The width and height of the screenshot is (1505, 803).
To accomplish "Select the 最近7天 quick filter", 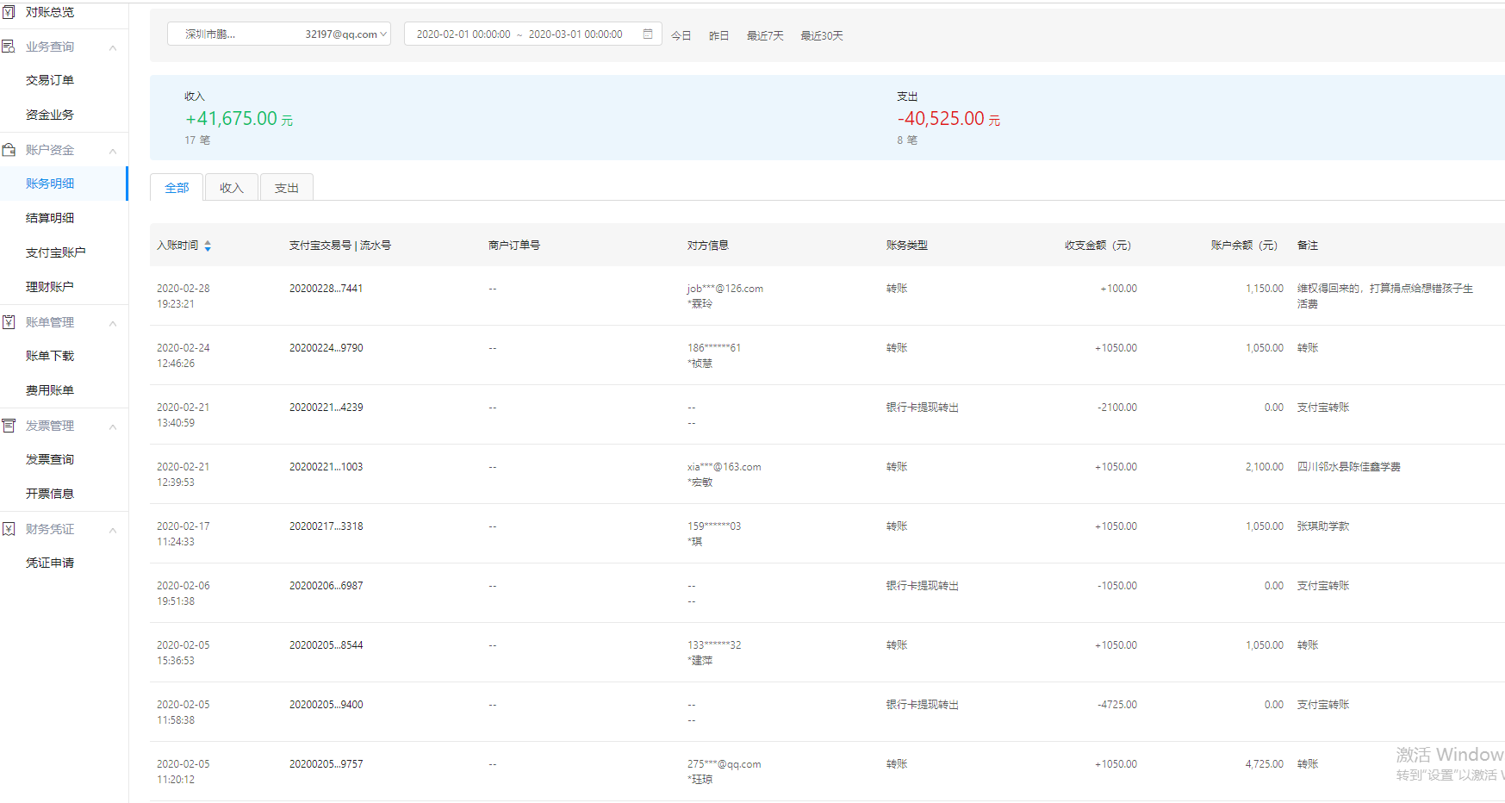I will click(765, 36).
